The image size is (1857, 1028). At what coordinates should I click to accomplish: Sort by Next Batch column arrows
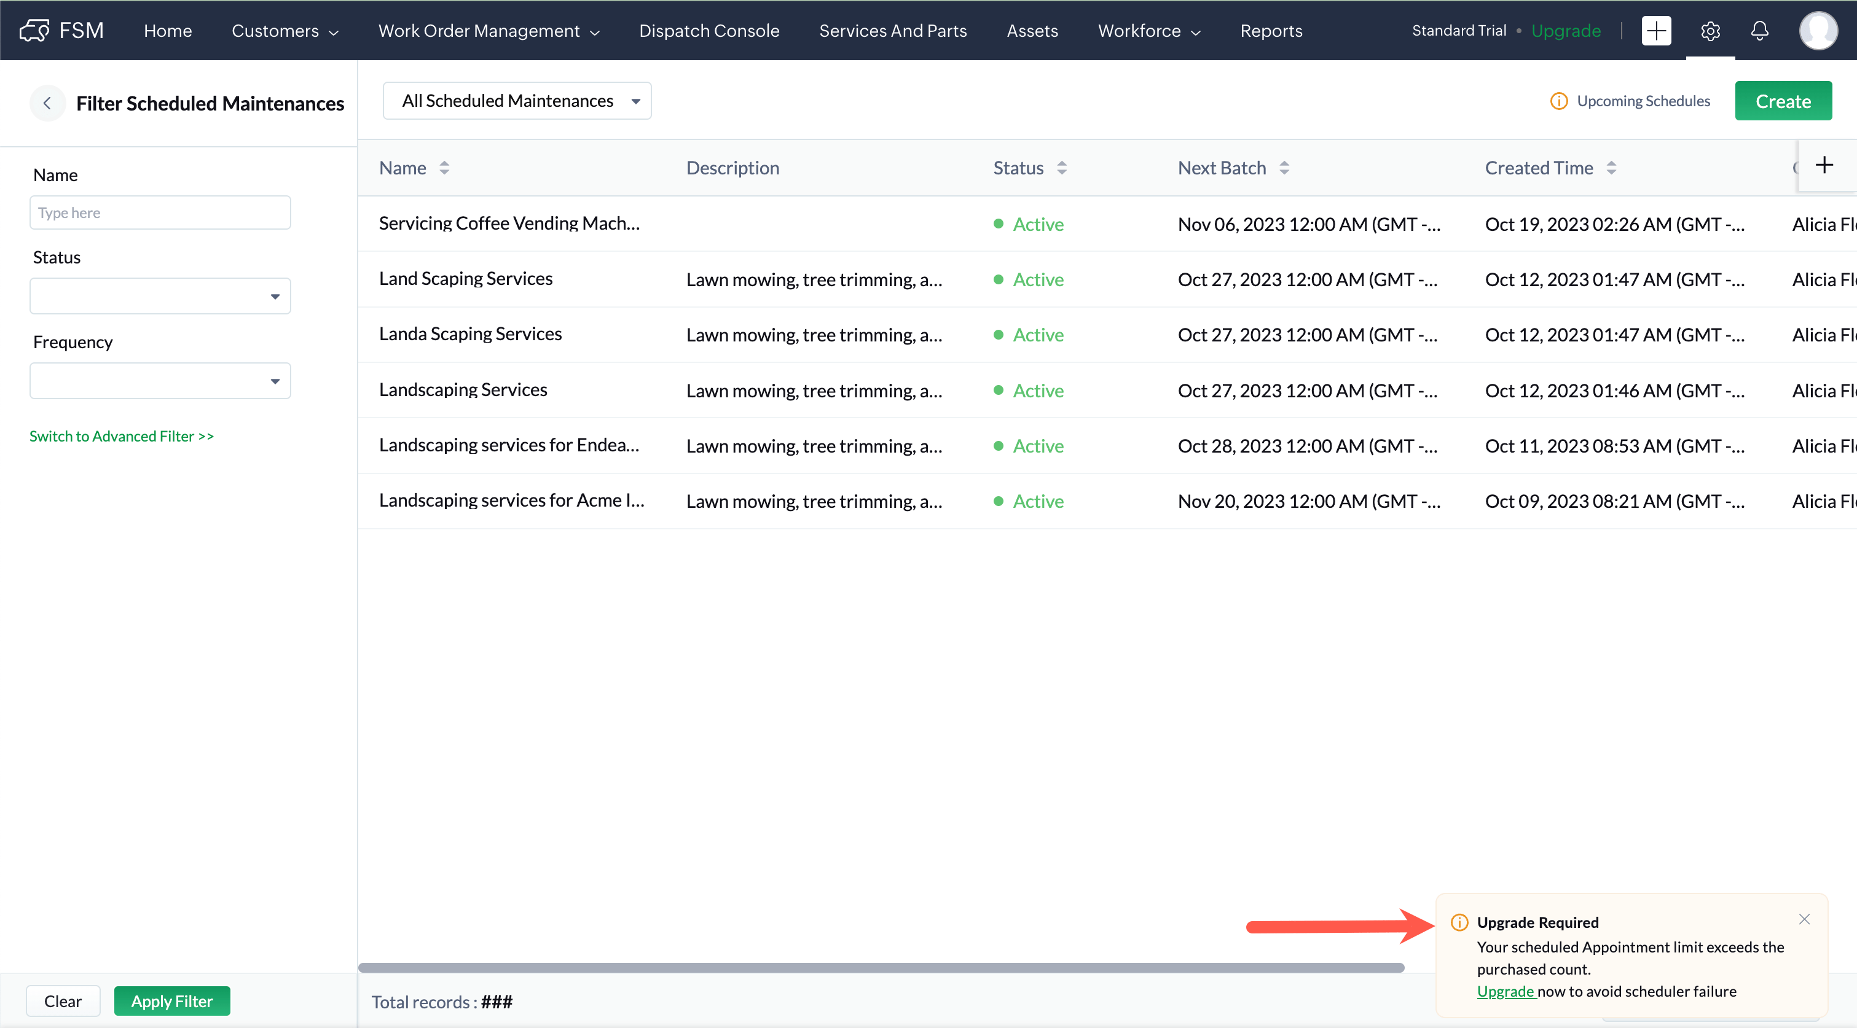coord(1284,168)
